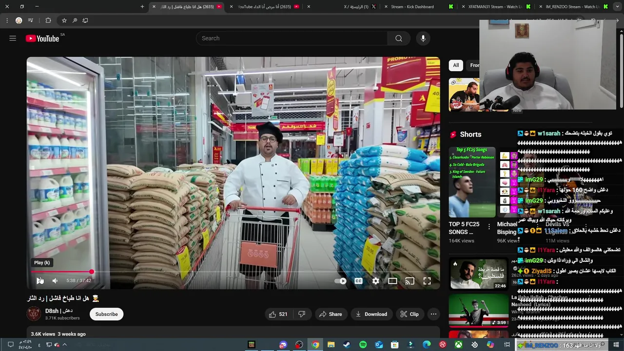
Task: Like the video (521 likes)
Action: tap(278, 314)
